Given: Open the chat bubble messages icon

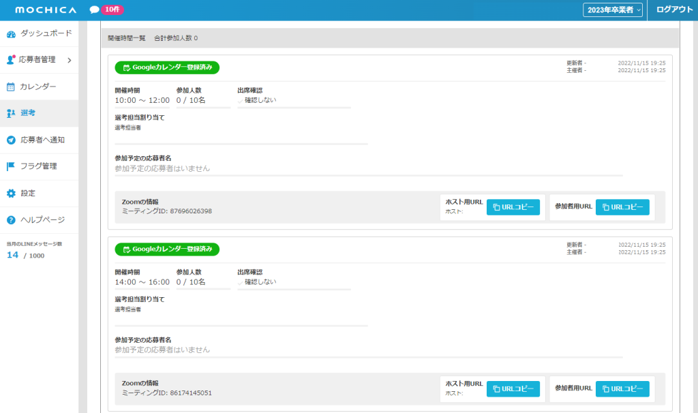Looking at the screenshot, I should [x=94, y=10].
